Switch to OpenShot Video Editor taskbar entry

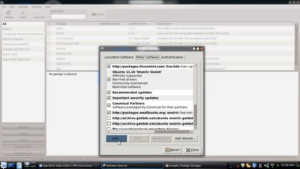click(x=69, y=165)
